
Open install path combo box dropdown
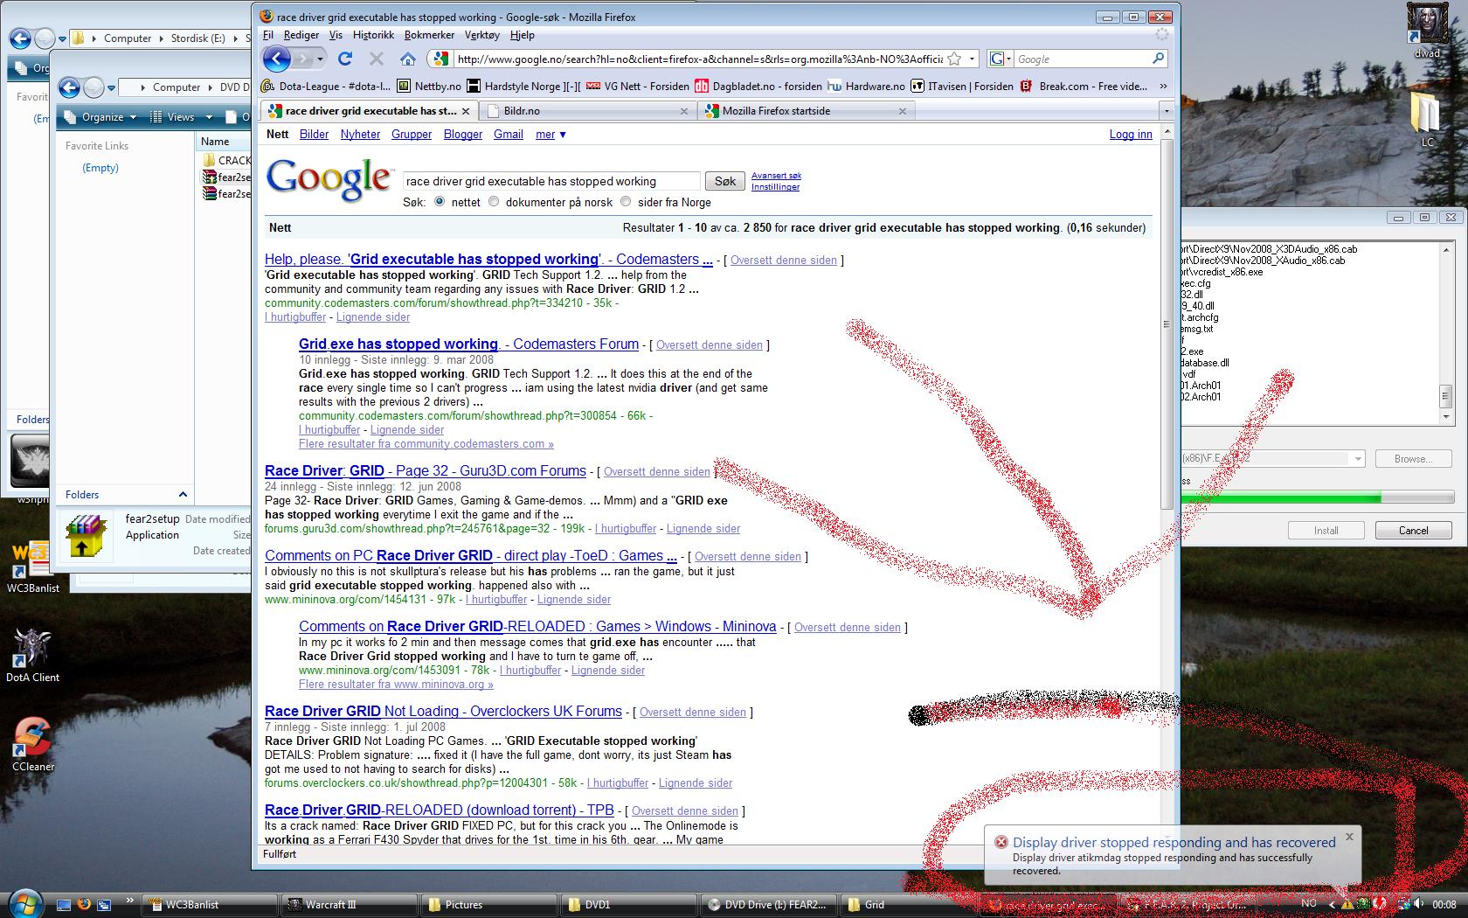tap(1357, 459)
